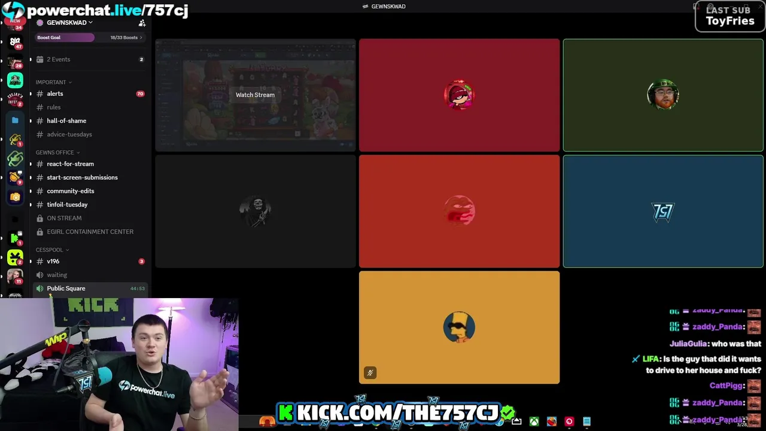Image resolution: width=766 pixels, height=431 pixels.
Task: Open lime green server icon with 2 badge
Action: [15, 257]
